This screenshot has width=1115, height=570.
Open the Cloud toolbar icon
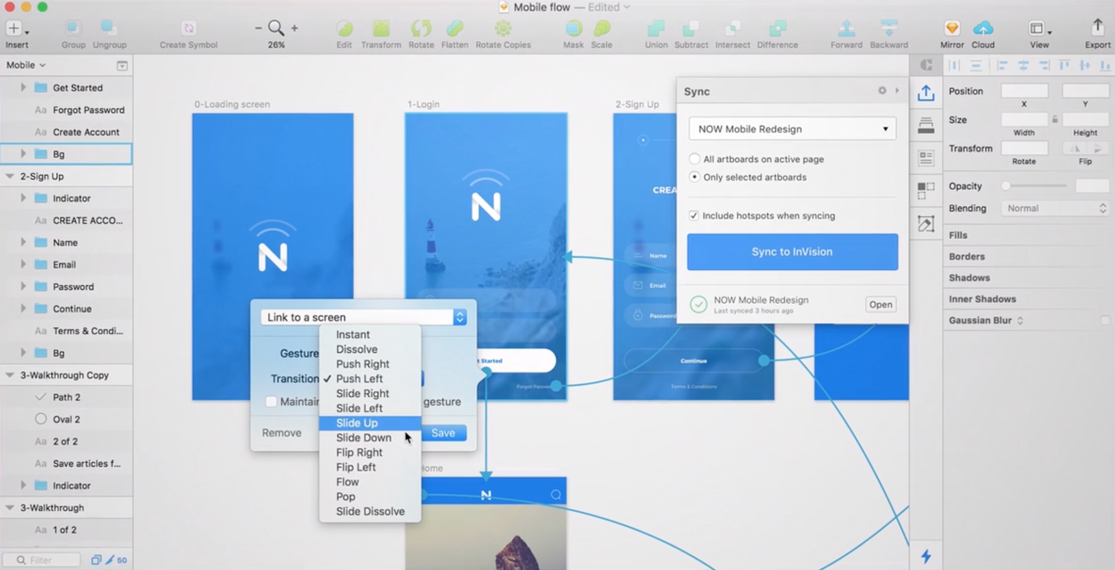tap(982, 29)
